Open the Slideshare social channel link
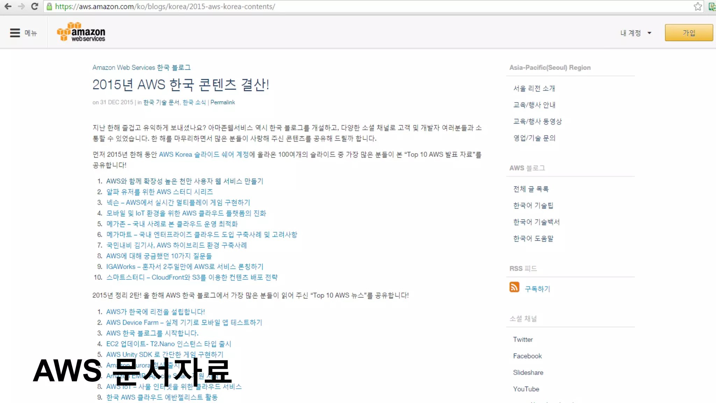 [x=528, y=372]
